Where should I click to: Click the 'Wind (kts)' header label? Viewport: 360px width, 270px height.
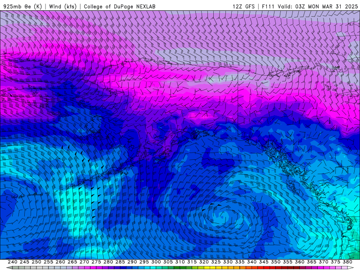point(63,6)
